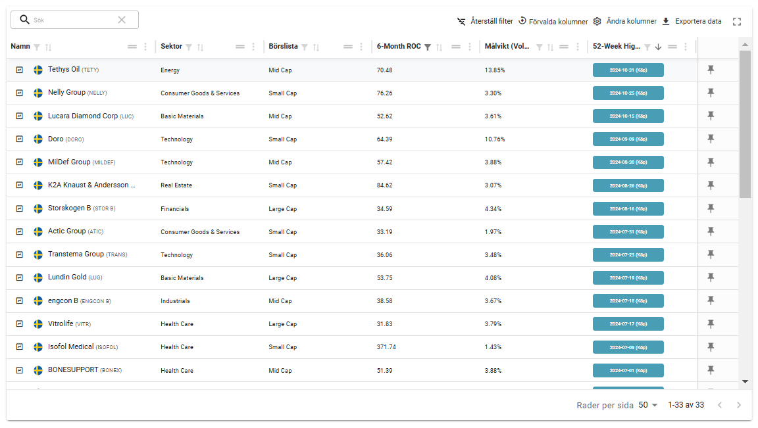Pin the Lundin Gold row

tap(711, 277)
